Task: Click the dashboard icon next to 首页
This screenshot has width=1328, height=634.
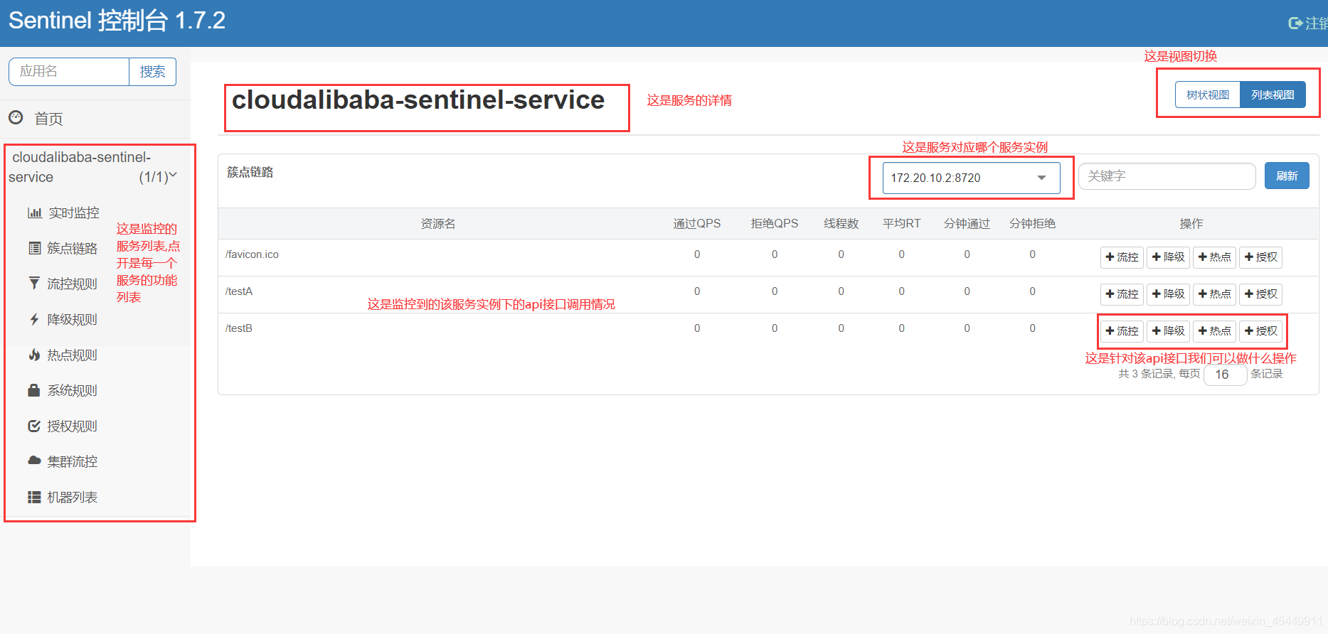Action: tap(16, 117)
